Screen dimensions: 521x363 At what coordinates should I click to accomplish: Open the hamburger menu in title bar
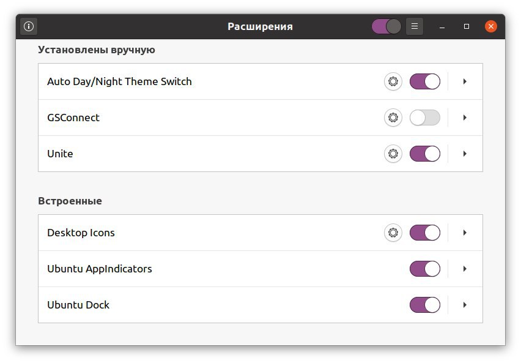pos(415,26)
